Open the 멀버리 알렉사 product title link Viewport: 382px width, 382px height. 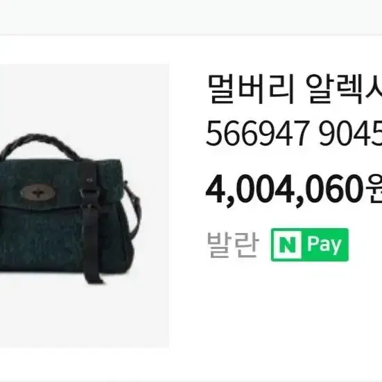[x=294, y=89]
